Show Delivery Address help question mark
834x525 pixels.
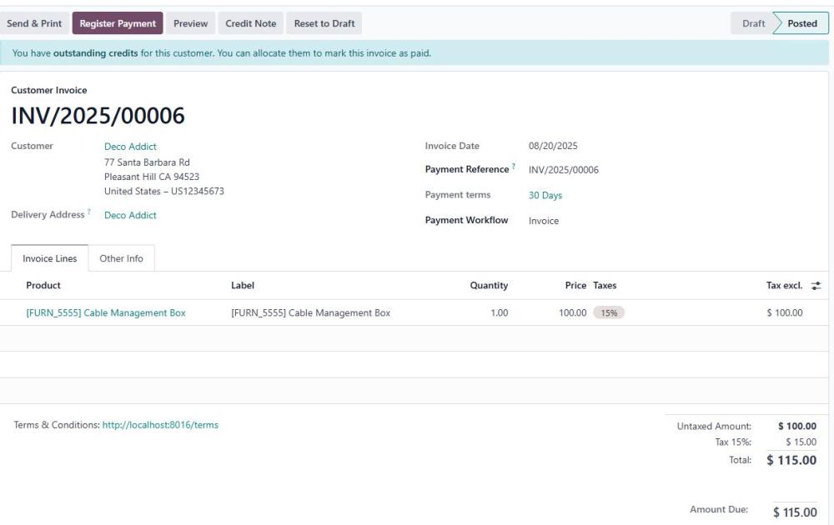tap(89, 212)
